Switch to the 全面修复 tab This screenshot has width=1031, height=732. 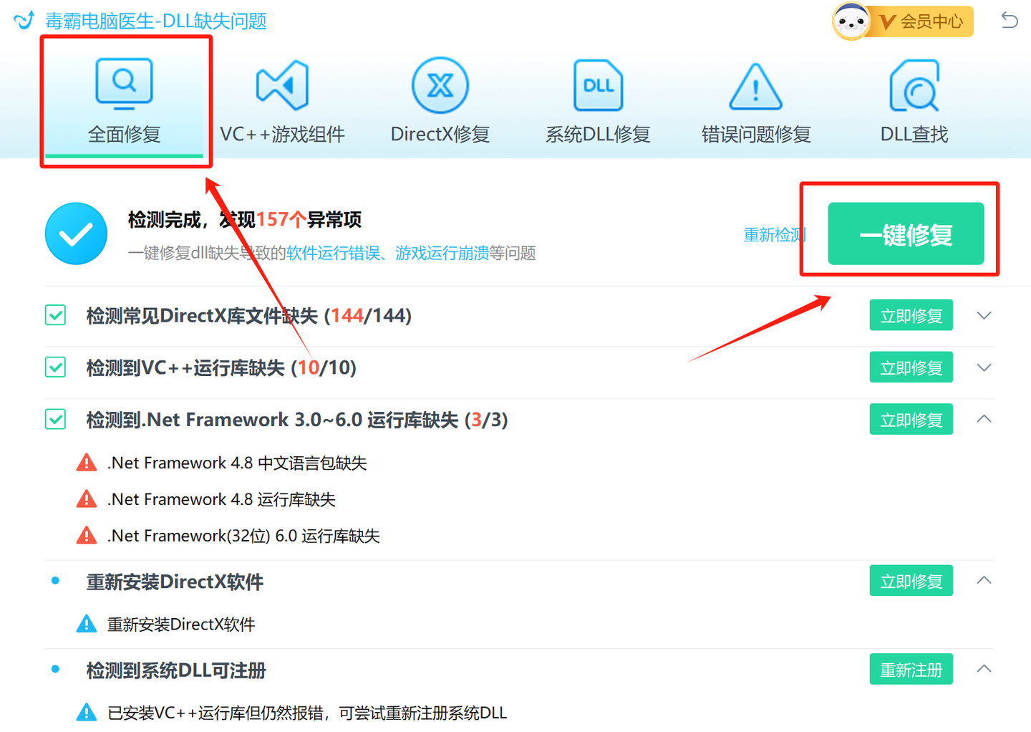click(x=124, y=134)
